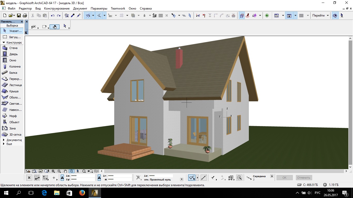This screenshot has width=353, height=198.
Task: Activate the Лестница (stair) tool
Action: coord(12,85)
